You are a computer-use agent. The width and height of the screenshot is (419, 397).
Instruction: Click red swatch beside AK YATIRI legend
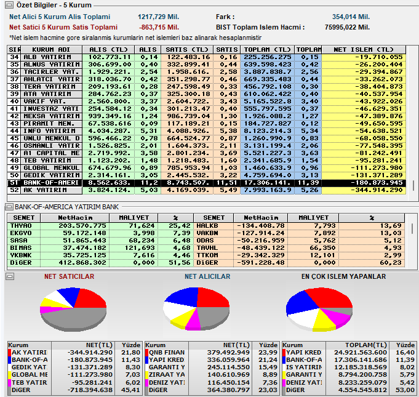click(10, 353)
